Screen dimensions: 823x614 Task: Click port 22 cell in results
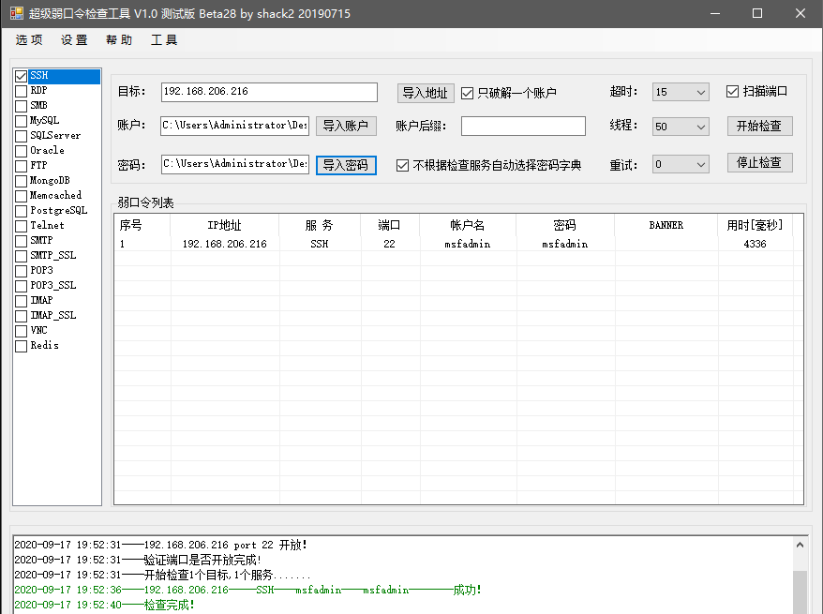(389, 244)
